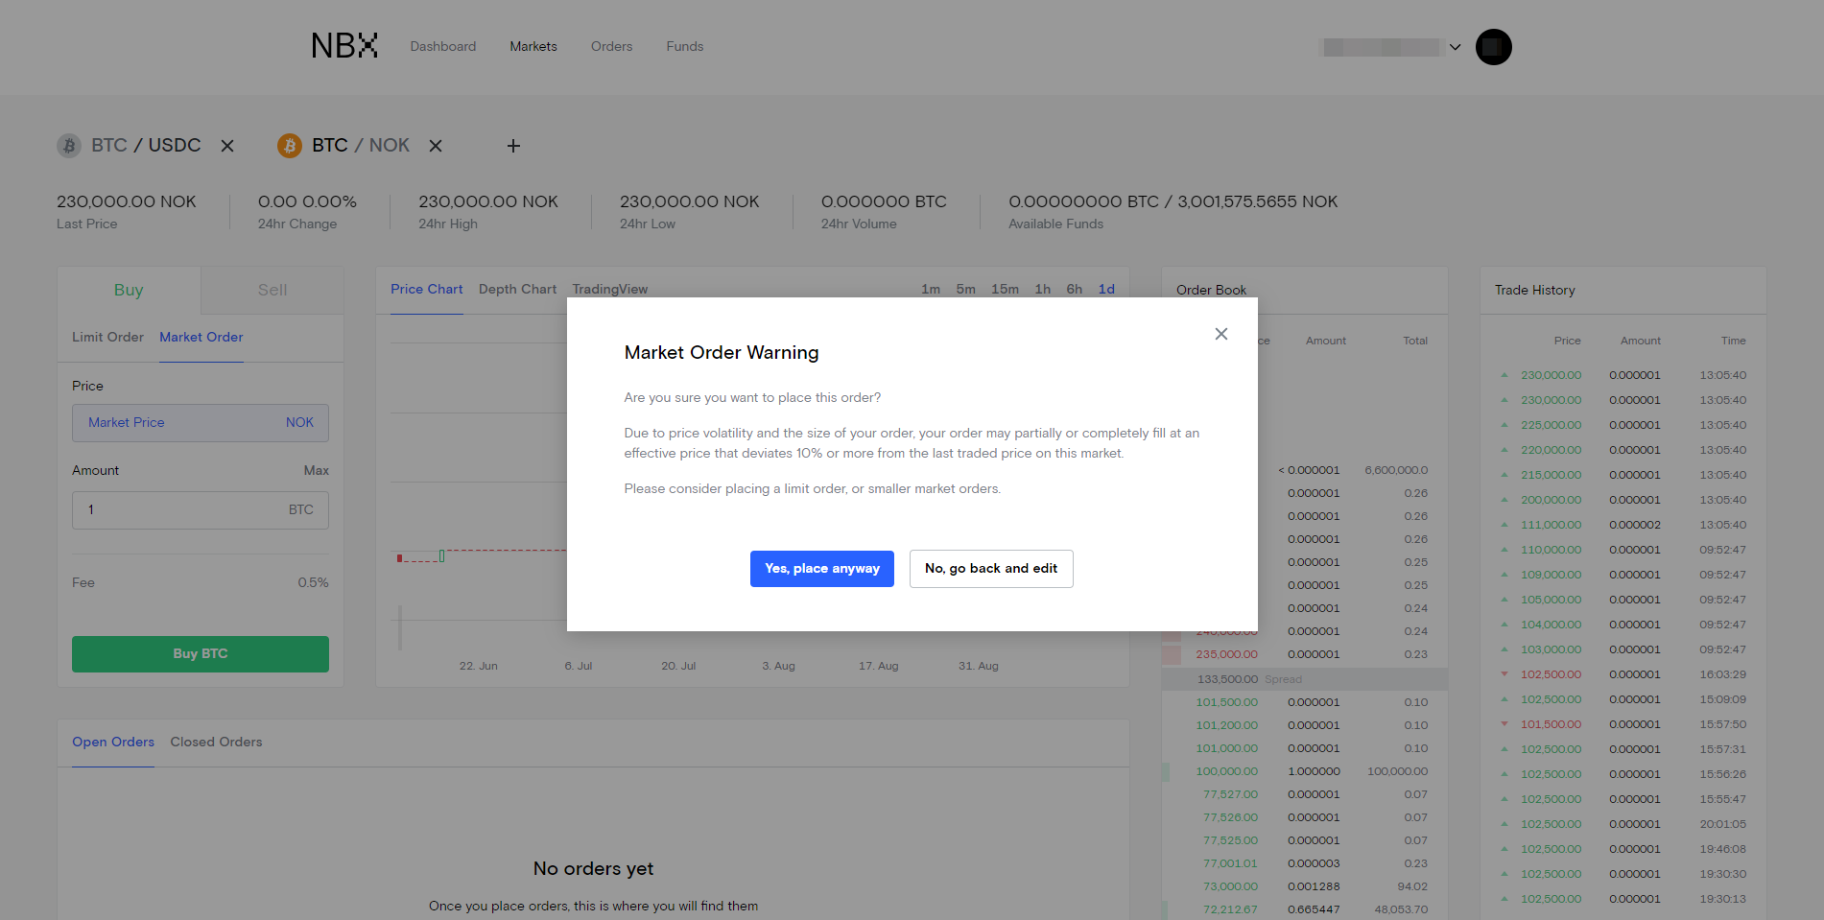Show the Closed Orders list
1824x920 pixels.
tap(216, 743)
